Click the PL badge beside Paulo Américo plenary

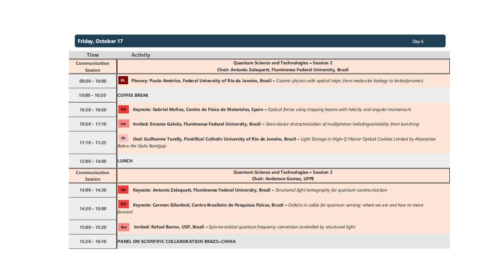pos(123,81)
